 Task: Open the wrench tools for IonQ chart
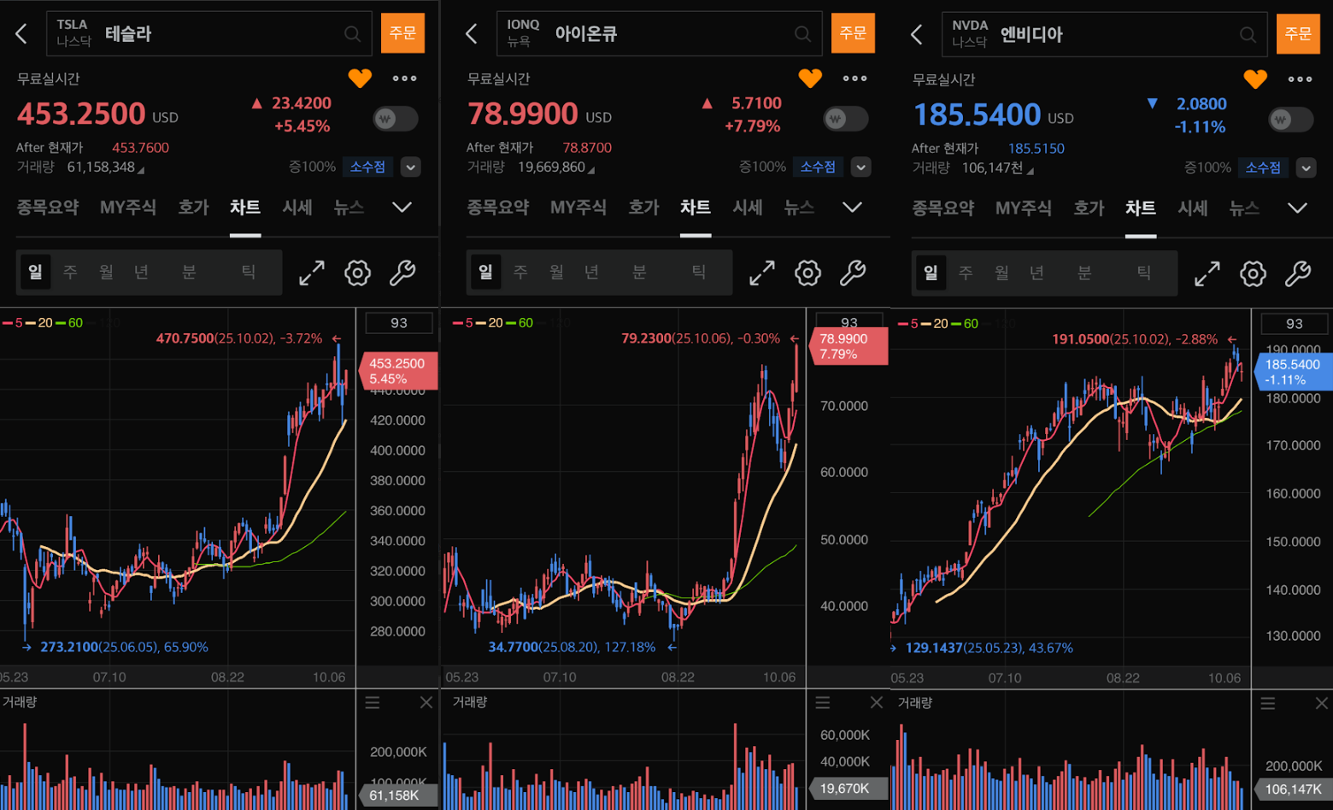pyautogui.click(x=853, y=273)
